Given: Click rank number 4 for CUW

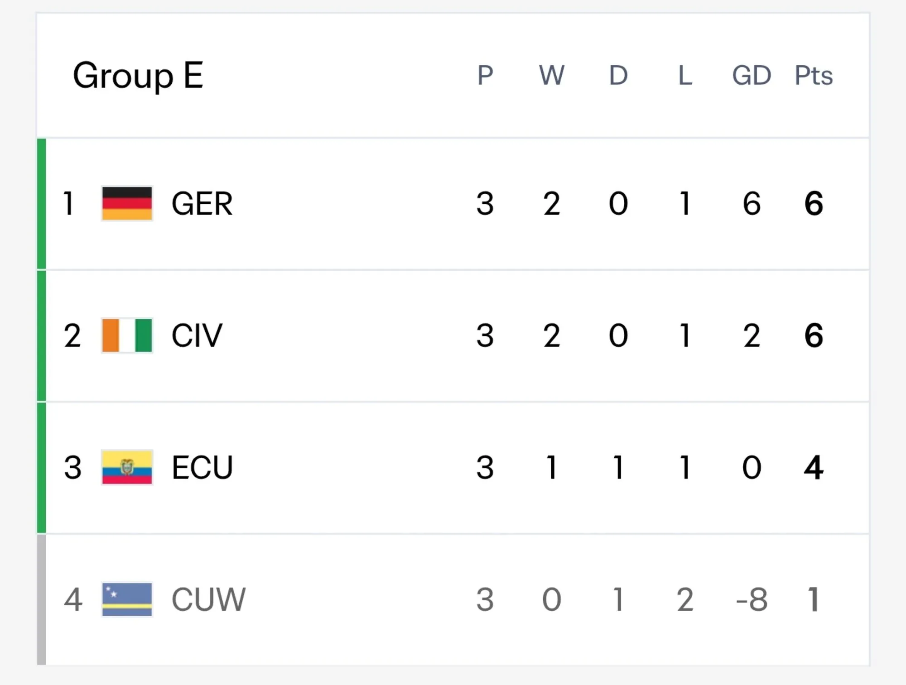Looking at the screenshot, I should tap(73, 599).
